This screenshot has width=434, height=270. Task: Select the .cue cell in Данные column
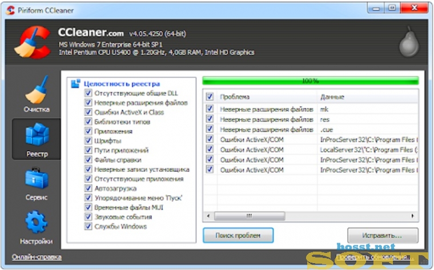pyautogui.click(x=326, y=130)
